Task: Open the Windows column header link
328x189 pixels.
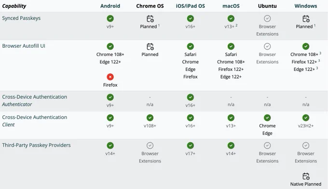Action: [x=306, y=6]
